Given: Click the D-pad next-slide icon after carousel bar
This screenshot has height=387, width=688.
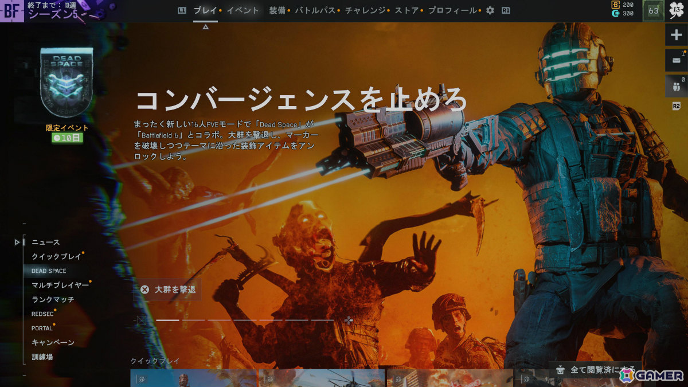Looking at the screenshot, I should click(x=349, y=320).
